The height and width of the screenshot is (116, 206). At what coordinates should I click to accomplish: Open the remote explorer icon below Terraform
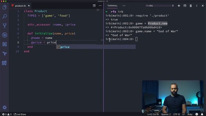(5, 63)
